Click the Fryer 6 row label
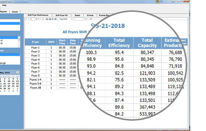Screen dimensions: 206x131 (35, 67)
